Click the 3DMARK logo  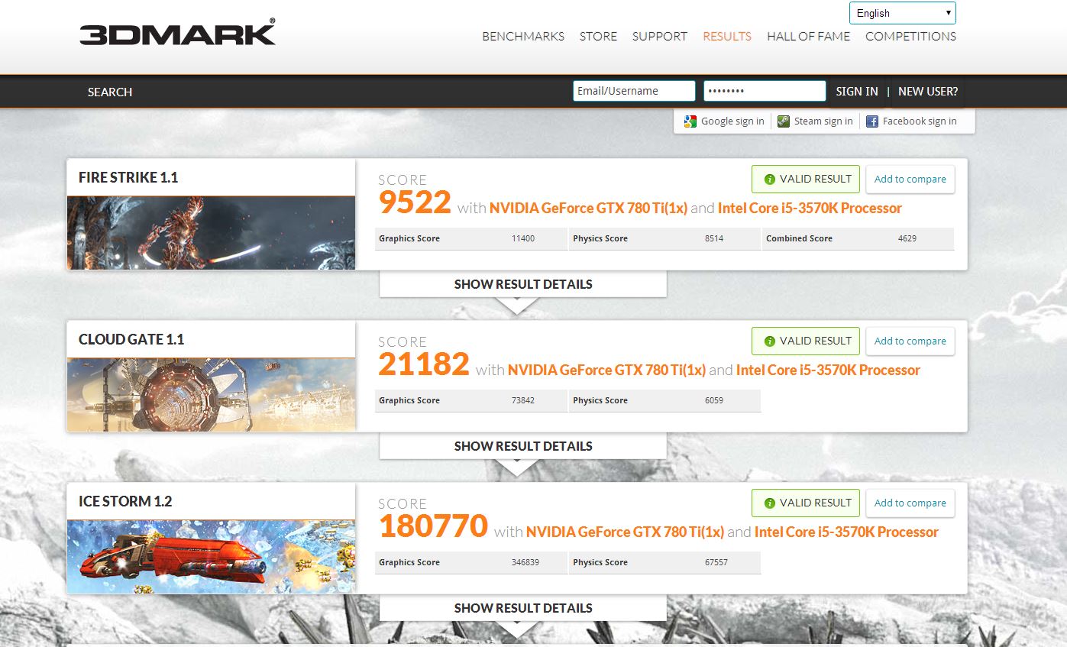click(177, 32)
